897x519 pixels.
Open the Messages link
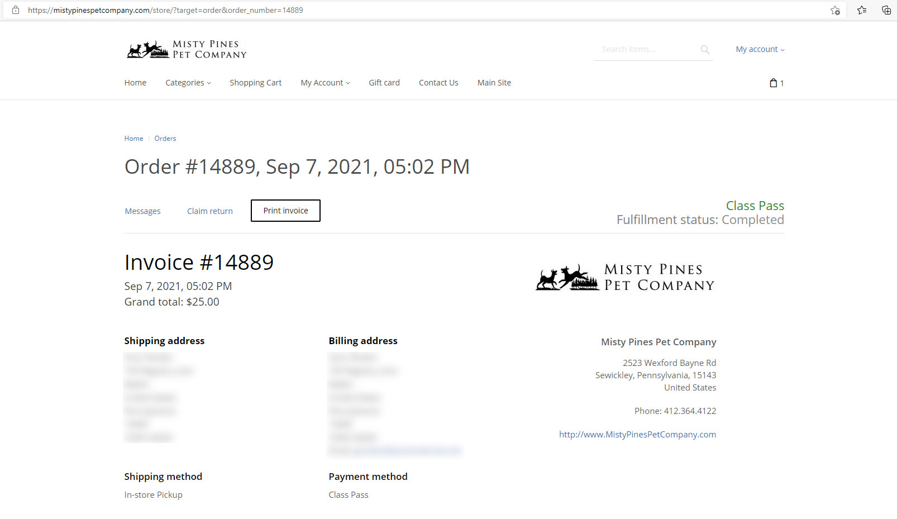tap(142, 211)
